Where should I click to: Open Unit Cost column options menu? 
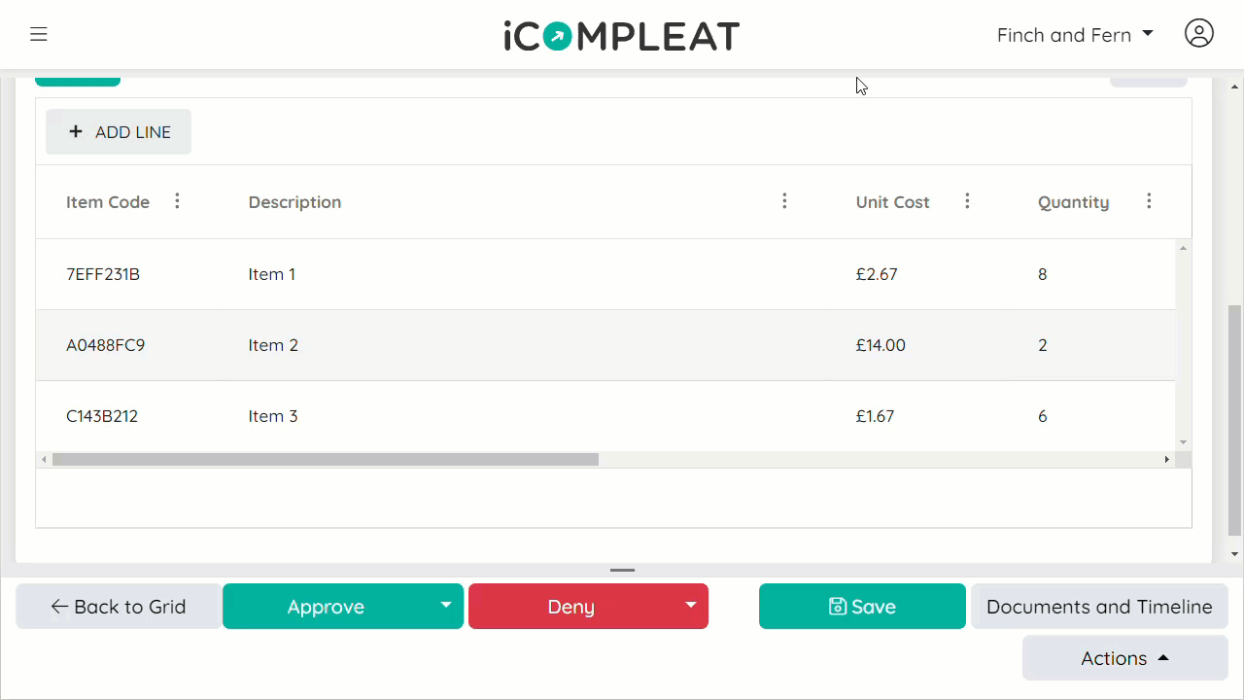click(967, 201)
